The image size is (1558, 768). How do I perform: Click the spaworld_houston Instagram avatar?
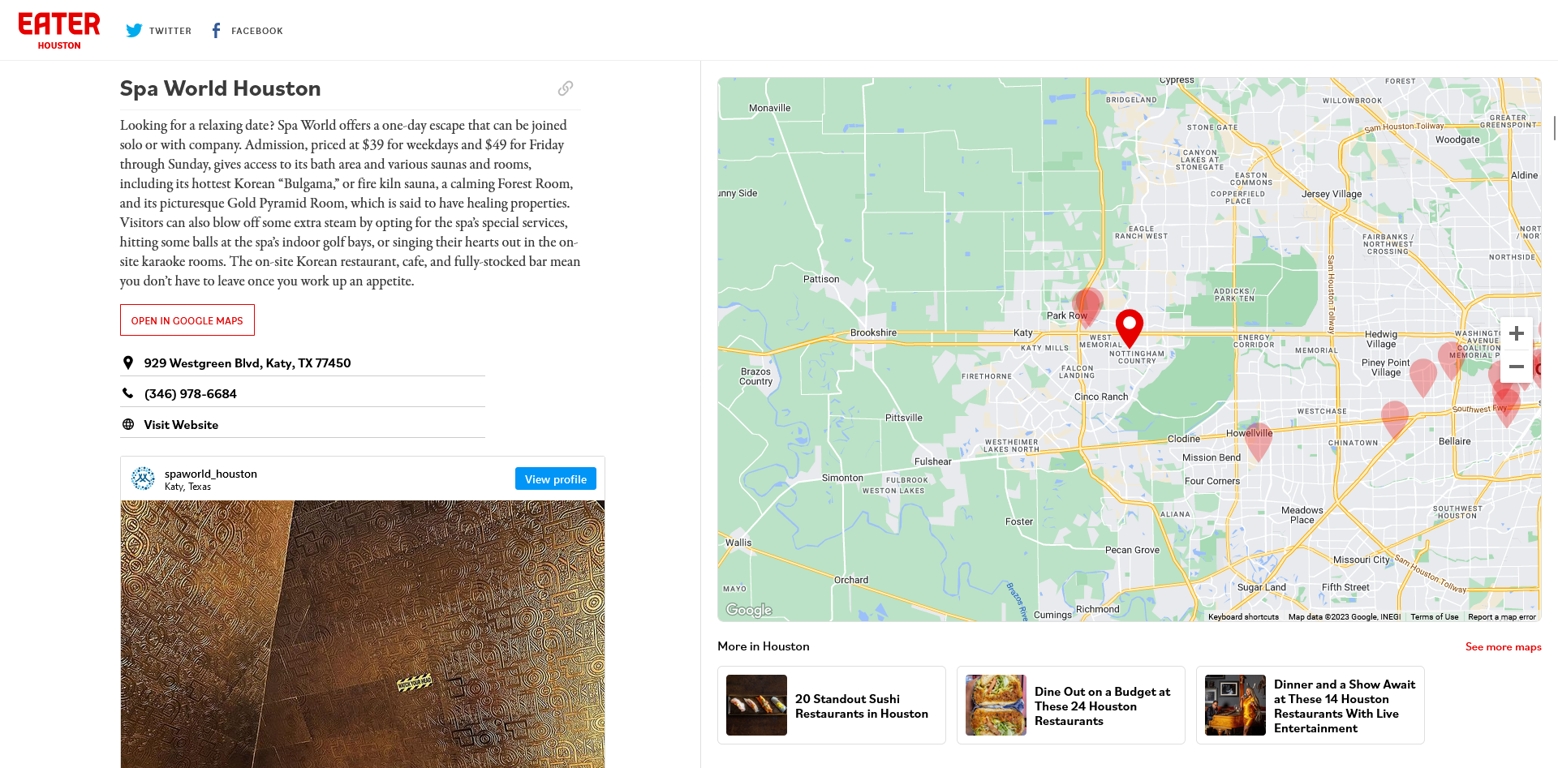(143, 478)
